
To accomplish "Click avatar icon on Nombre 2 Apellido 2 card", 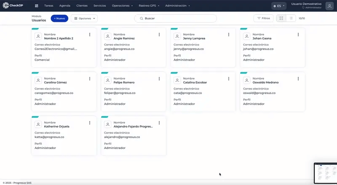I will [x=38, y=36].
